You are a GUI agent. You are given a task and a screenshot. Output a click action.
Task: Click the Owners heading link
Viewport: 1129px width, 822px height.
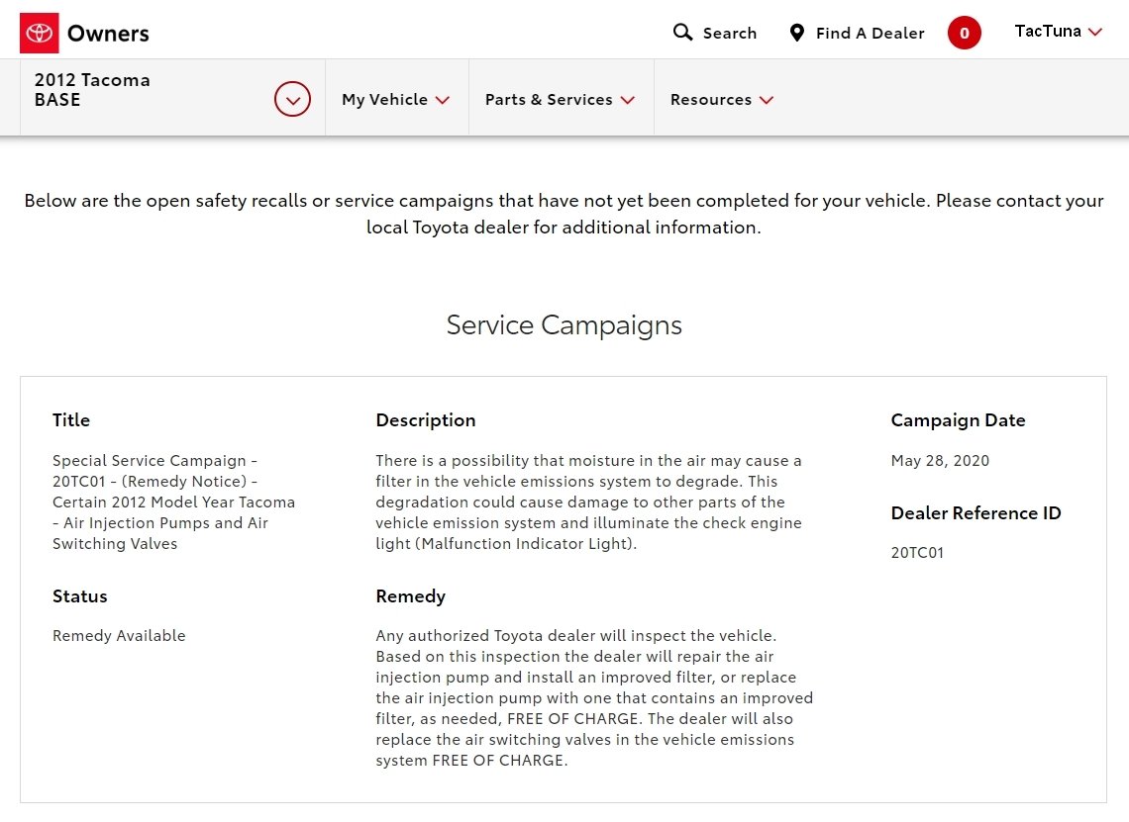point(108,33)
